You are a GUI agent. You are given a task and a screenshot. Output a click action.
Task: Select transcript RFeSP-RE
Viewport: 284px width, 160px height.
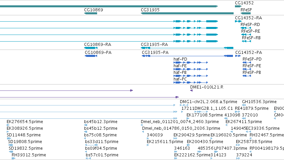tap(251, 31)
